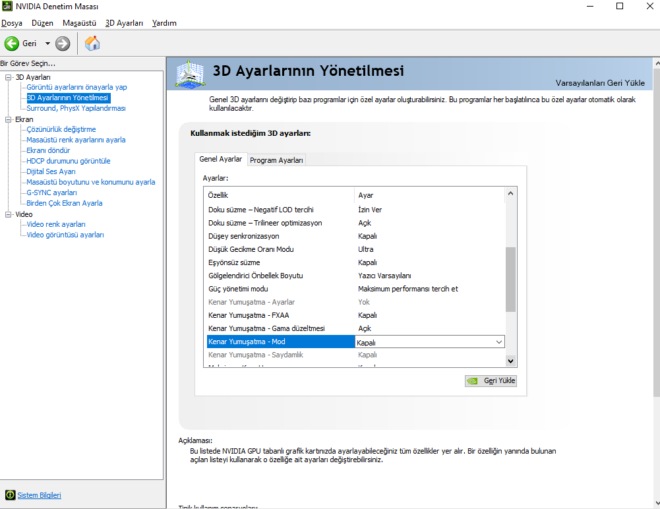Screen dimensions: 660x509
Task: Click the Özellik column header
Action: click(280, 195)
